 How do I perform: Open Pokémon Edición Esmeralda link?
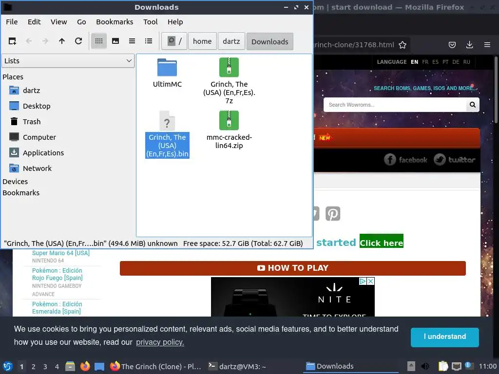tap(57, 308)
